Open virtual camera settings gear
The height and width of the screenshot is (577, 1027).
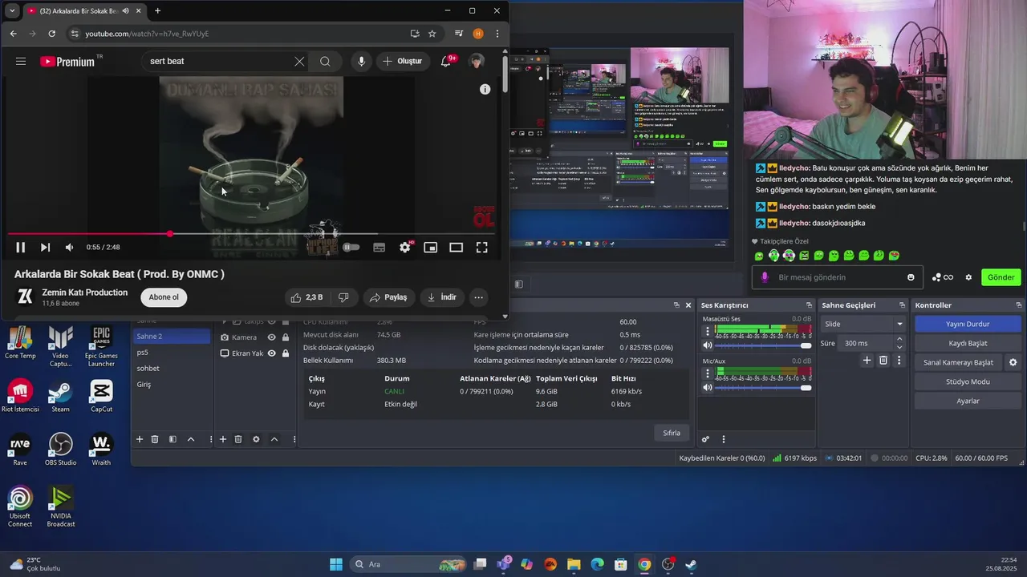1013,362
